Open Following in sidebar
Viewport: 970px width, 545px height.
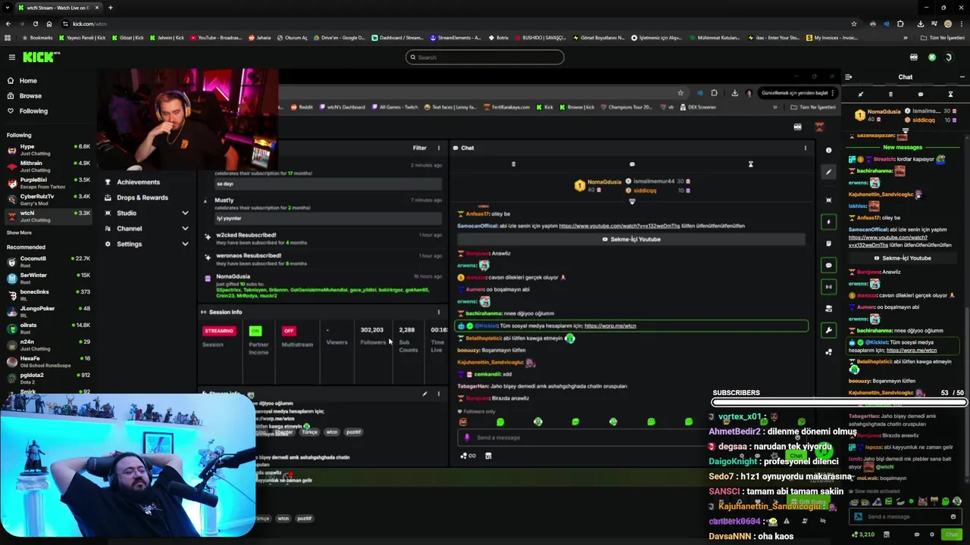click(33, 111)
